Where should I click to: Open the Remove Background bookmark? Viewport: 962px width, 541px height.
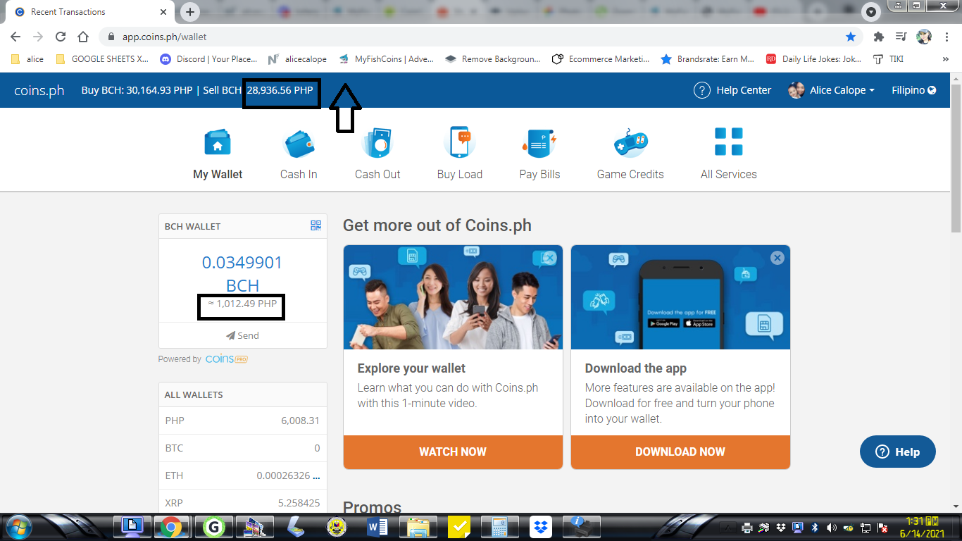point(493,59)
